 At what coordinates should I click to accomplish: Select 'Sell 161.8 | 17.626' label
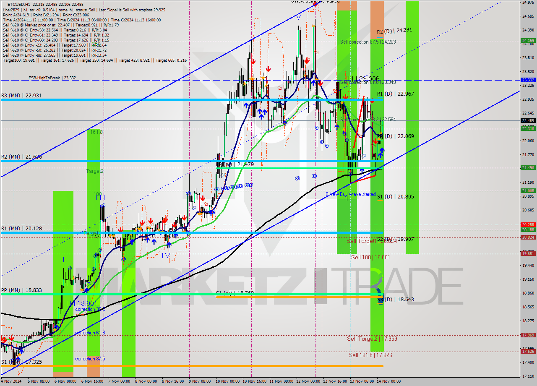[370, 355]
